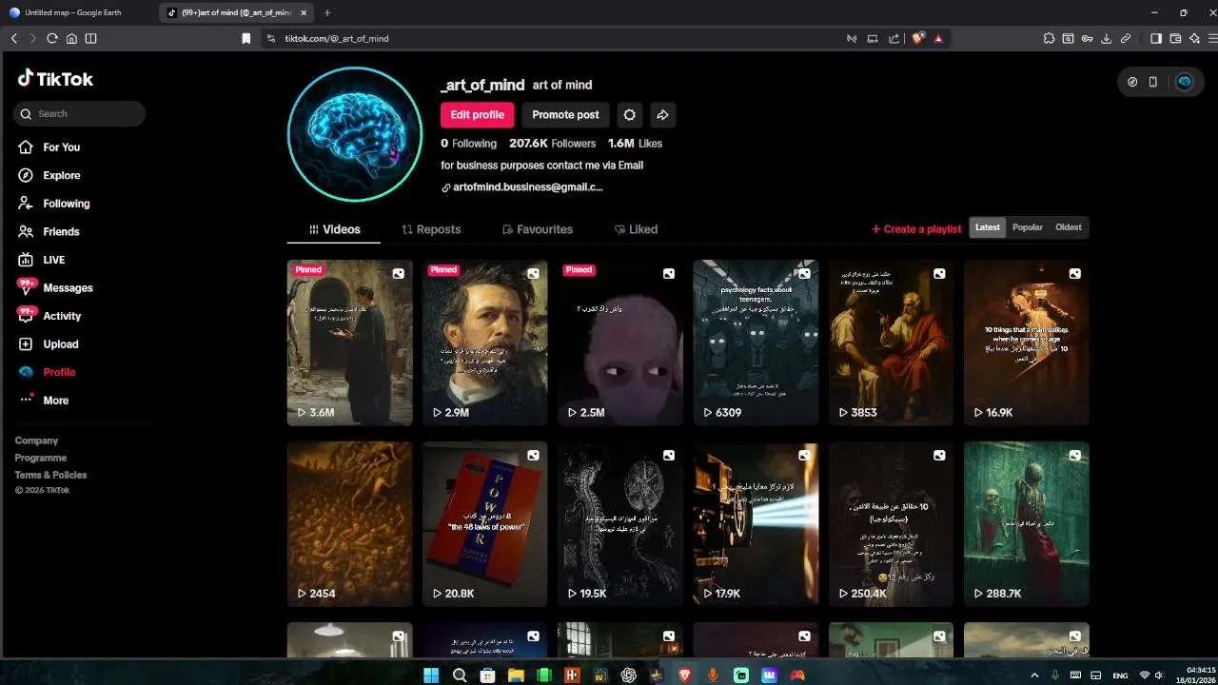Open the browser downloads icon
Viewport: 1218px width, 685px height.
point(1107,38)
